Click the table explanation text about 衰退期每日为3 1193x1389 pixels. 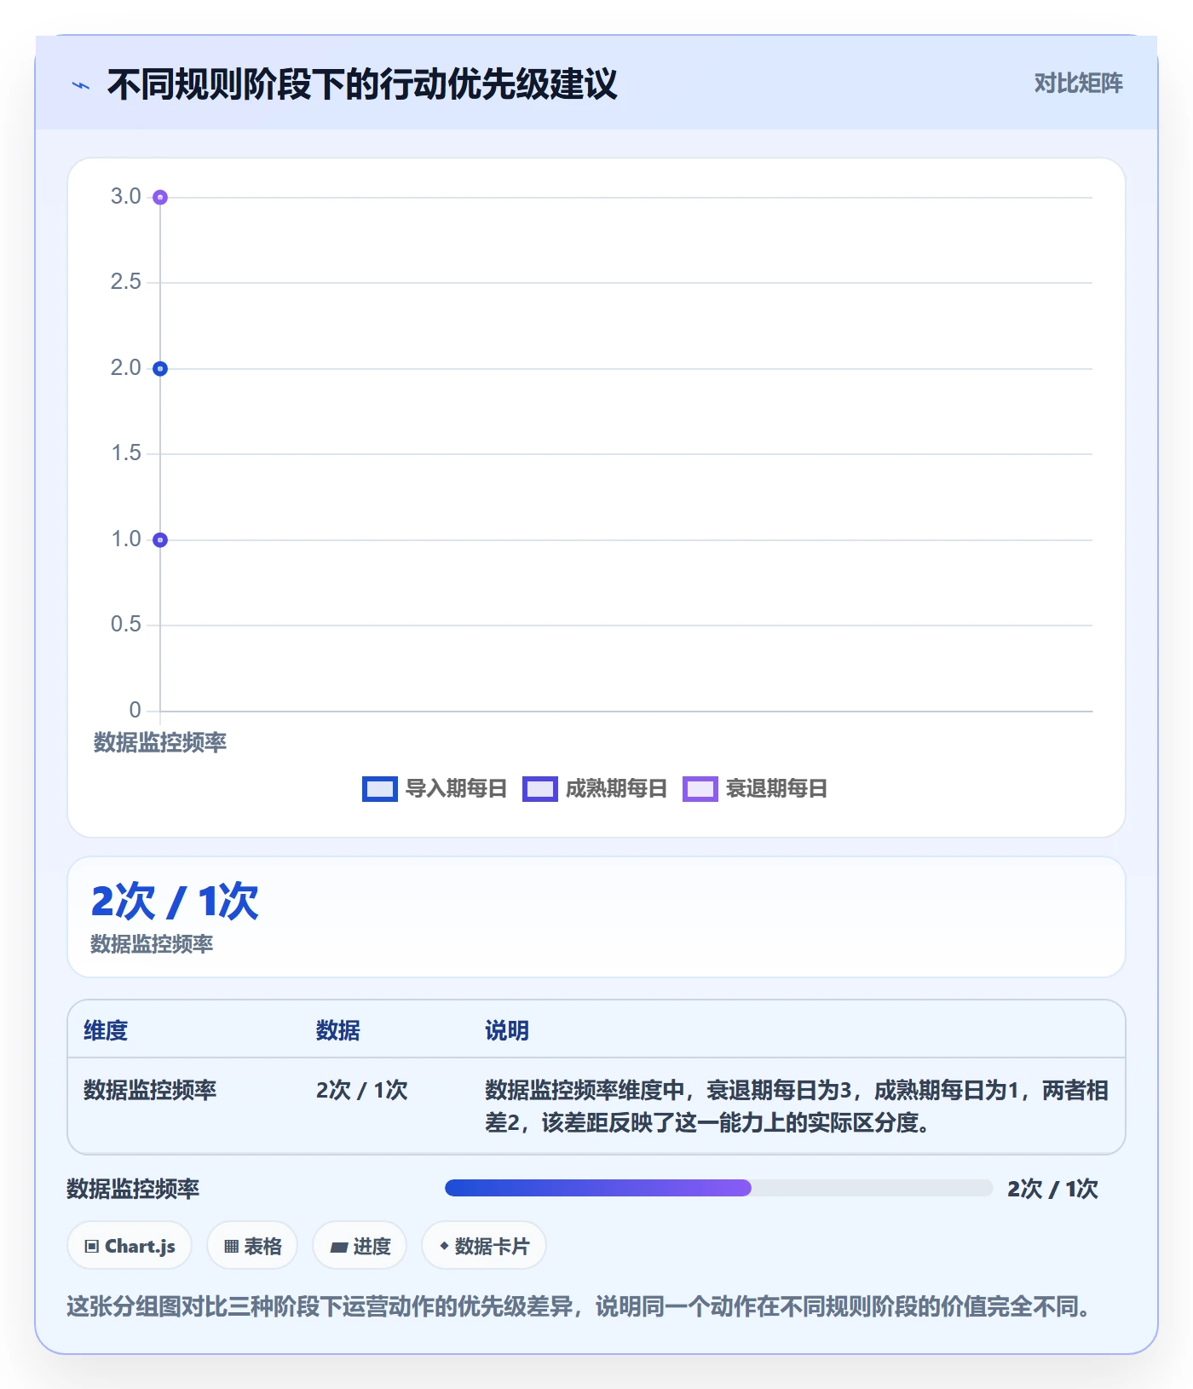click(x=797, y=1106)
